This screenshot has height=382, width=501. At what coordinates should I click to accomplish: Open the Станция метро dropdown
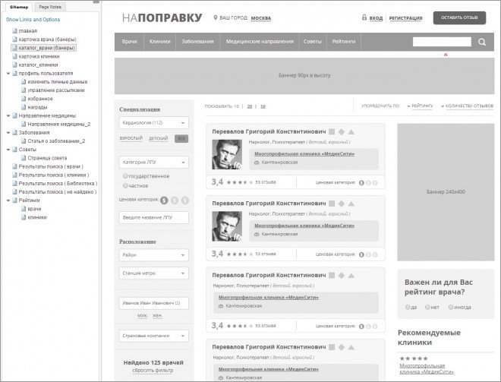[153, 273]
